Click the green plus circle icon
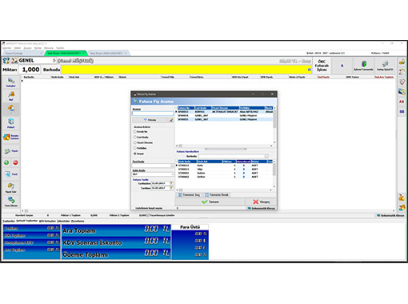This screenshot has width=408, height=304. 6,162
